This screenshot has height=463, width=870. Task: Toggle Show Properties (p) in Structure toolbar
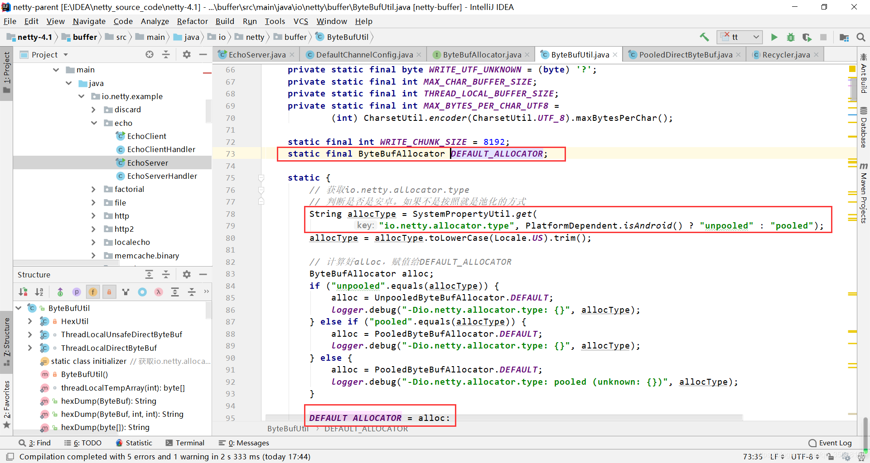[x=77, y=292]
